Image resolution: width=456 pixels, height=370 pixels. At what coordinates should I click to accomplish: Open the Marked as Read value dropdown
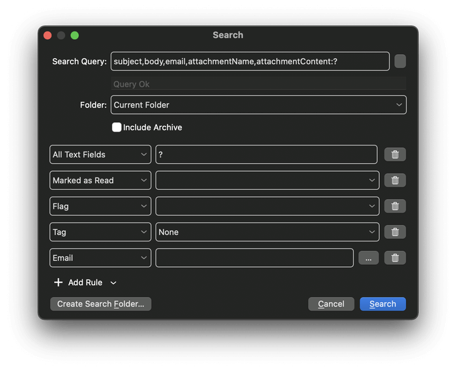click(267, 180)
